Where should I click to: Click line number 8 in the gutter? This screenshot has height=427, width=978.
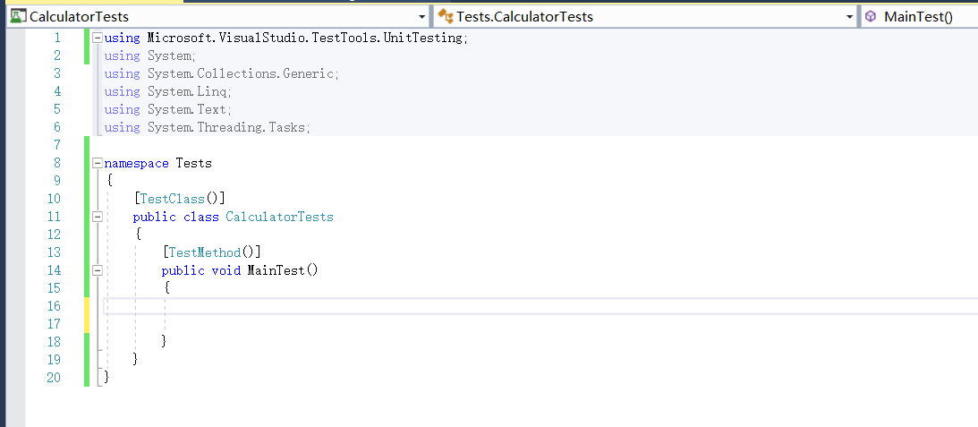click(57, 163)
